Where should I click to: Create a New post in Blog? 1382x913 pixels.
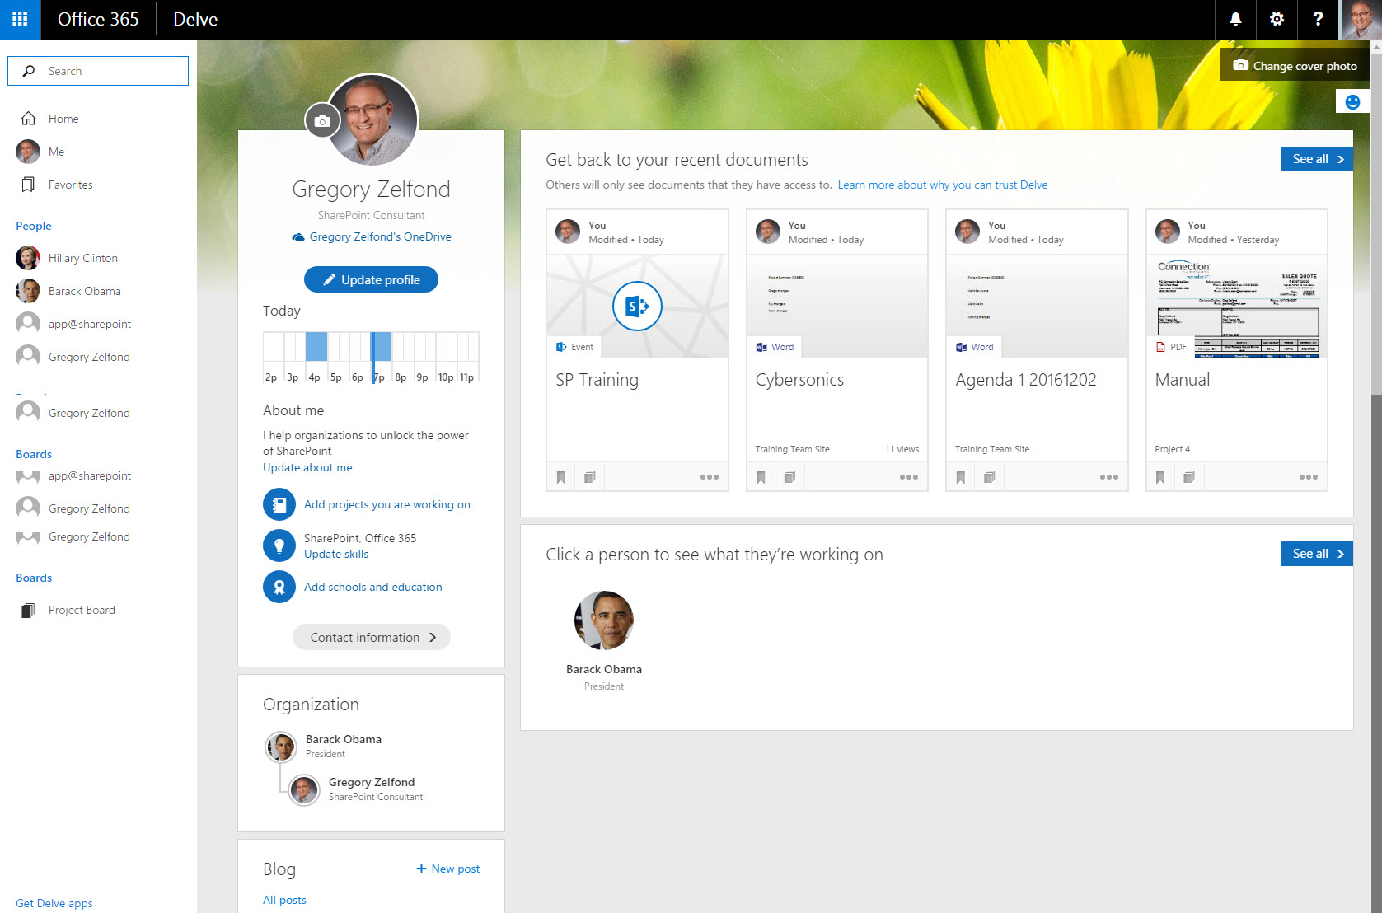click(448, 869)
